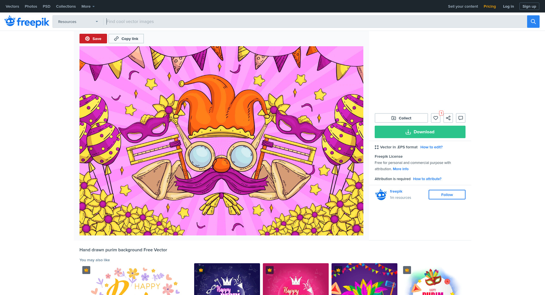Viewport: 545px width, 295px height.
Task: Click the main purim background image
Action: (x=221, y=141)
